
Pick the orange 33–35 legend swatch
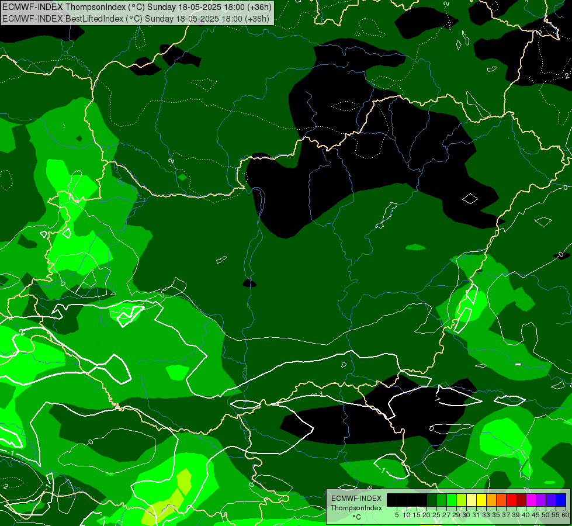[x=492, y=500]
